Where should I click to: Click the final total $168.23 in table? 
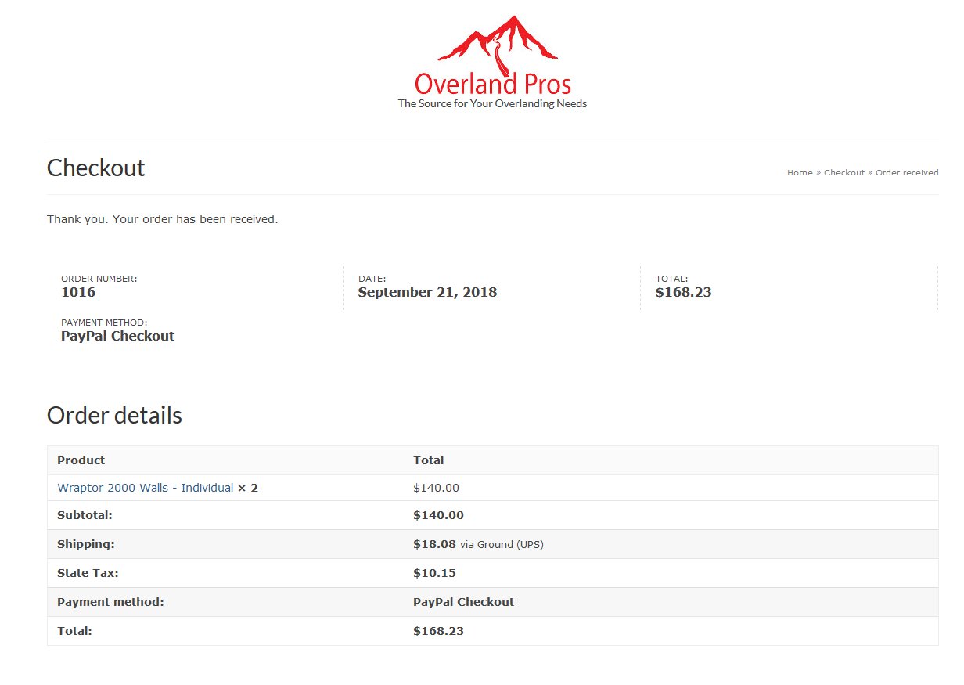438,630
